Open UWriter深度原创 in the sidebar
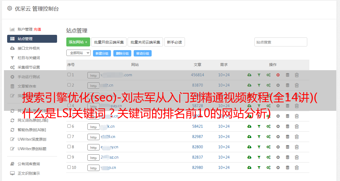Image resolution: width=340 pixels, height=181 pixels. click(32, 139)
